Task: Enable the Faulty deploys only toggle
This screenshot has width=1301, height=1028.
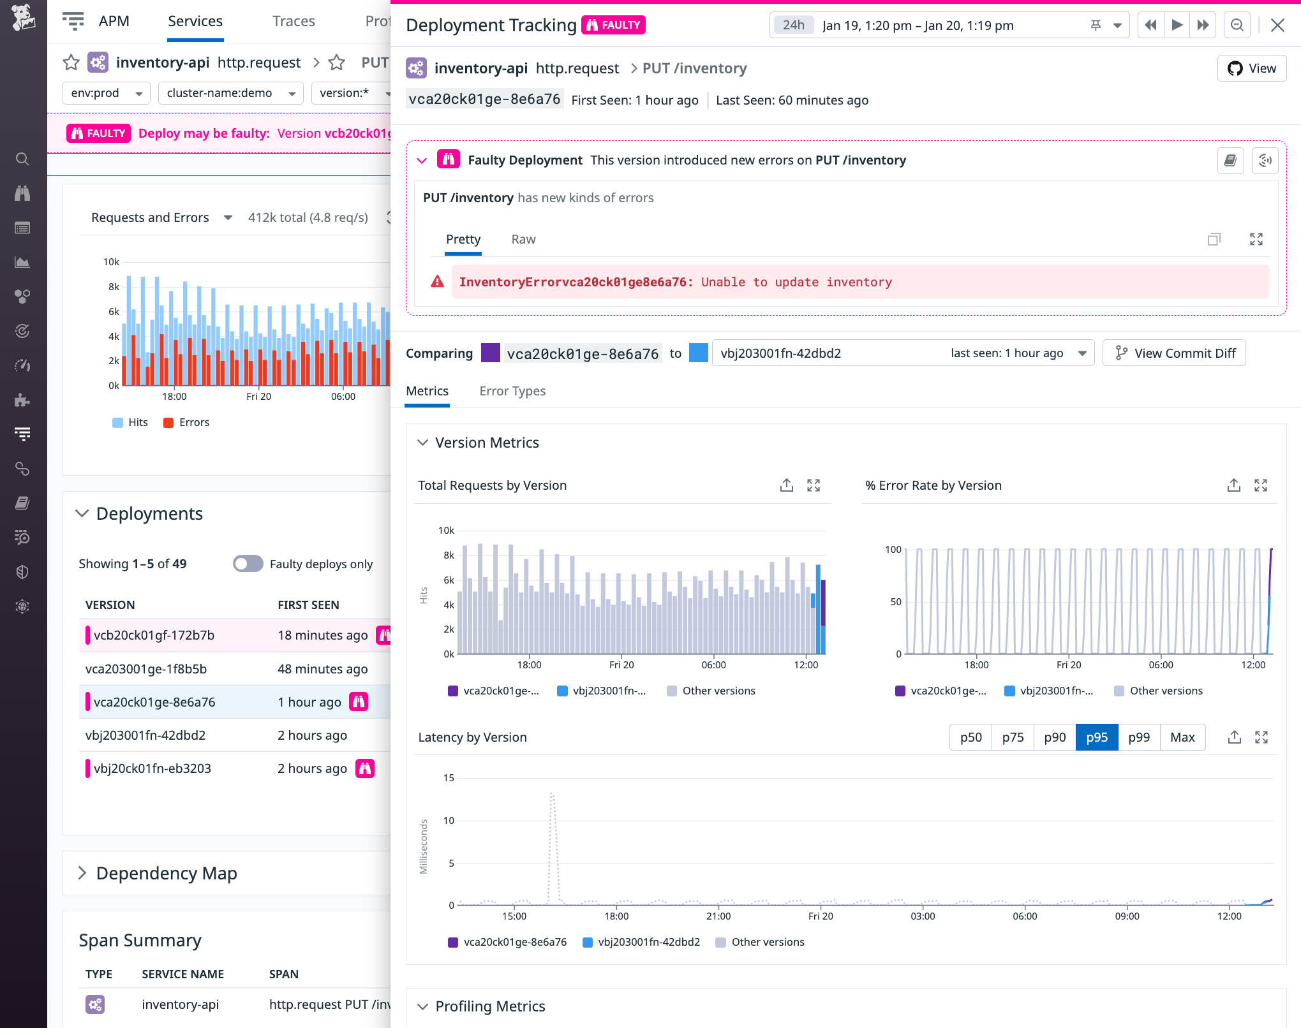Action: [x=248, y=564]
